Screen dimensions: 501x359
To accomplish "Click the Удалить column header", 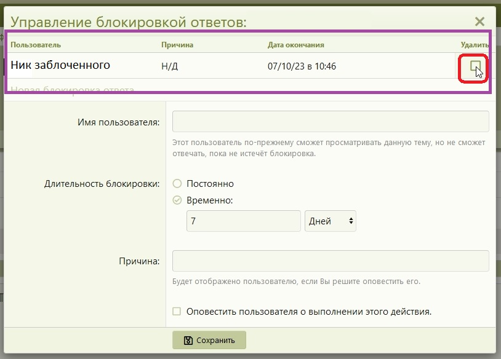I will (475, 45).
